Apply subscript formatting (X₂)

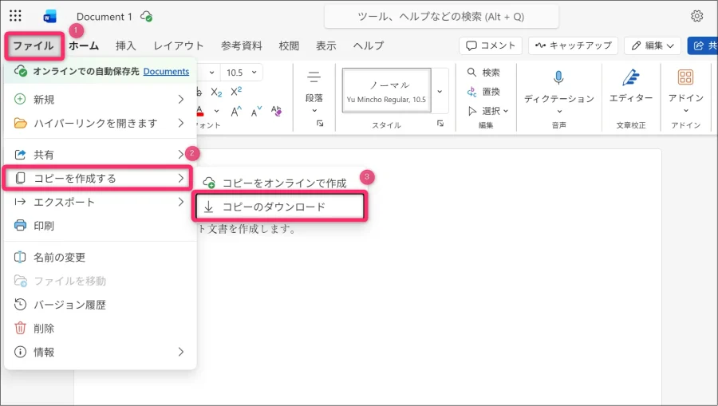pos(215,92)
